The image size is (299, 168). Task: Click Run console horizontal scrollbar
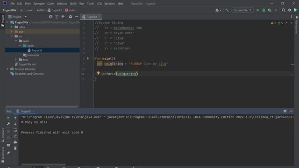point(43,164)
